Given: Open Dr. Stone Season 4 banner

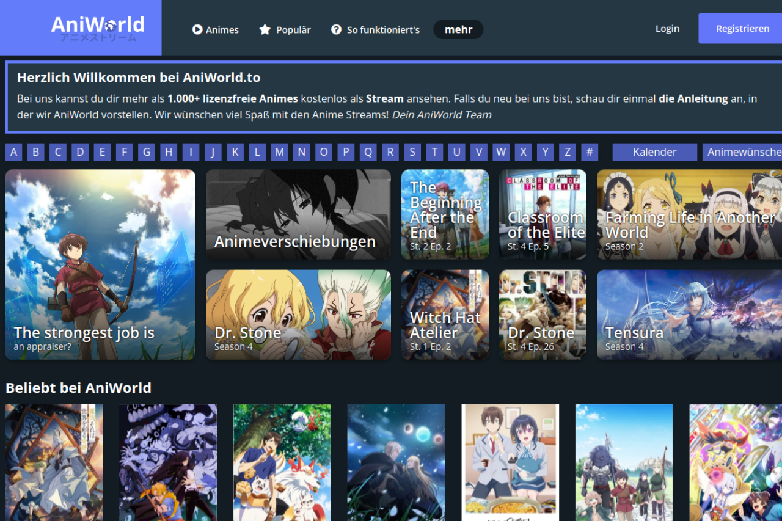Looking at the screenshot, I should [298, 315].
